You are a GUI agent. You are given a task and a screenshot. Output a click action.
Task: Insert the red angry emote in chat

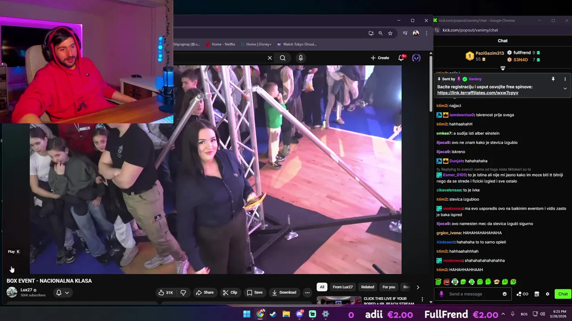tap(446, 282)
